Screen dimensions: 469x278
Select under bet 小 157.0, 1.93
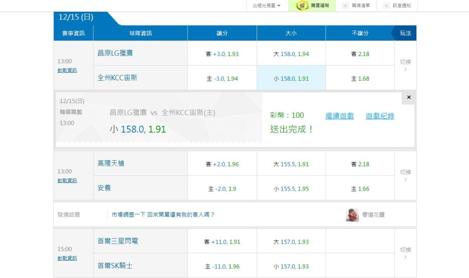(x=291, y=266)
